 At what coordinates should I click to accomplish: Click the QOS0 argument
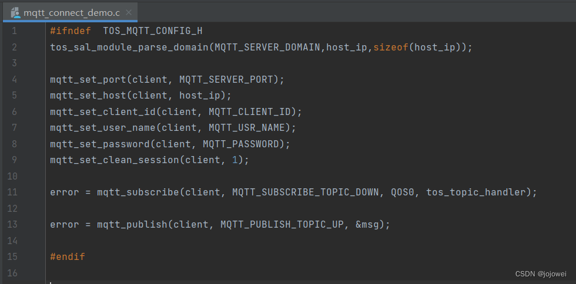point(403,192)
